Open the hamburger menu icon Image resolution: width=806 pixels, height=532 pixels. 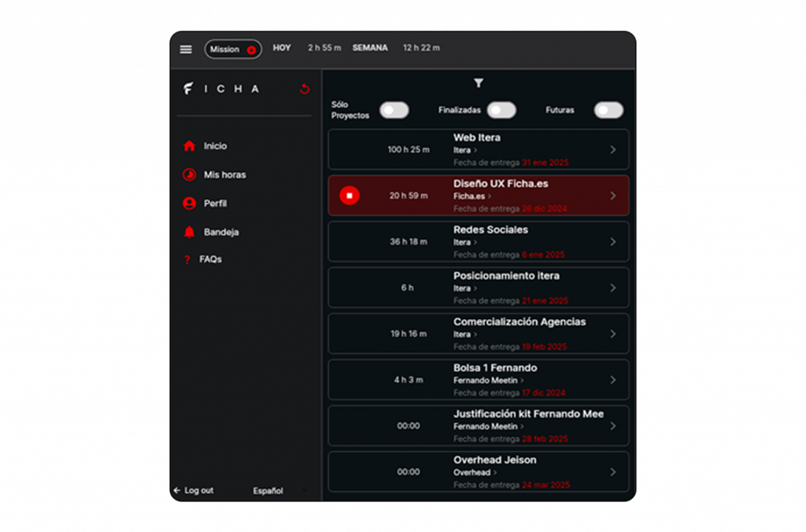click(186, 50)
